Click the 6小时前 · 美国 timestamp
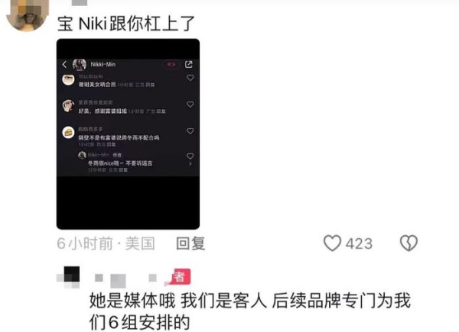 point(106,243)
